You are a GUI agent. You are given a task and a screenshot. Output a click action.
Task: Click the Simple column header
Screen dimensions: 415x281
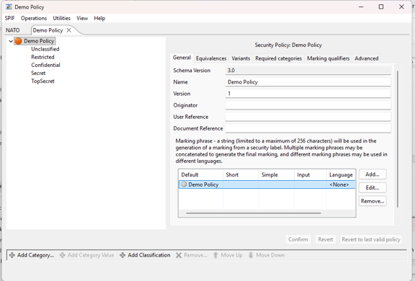point(277,174)
